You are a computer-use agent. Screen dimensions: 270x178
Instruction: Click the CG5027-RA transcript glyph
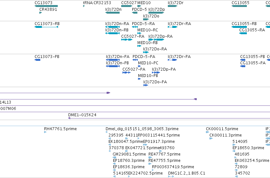tap(127, 40)
